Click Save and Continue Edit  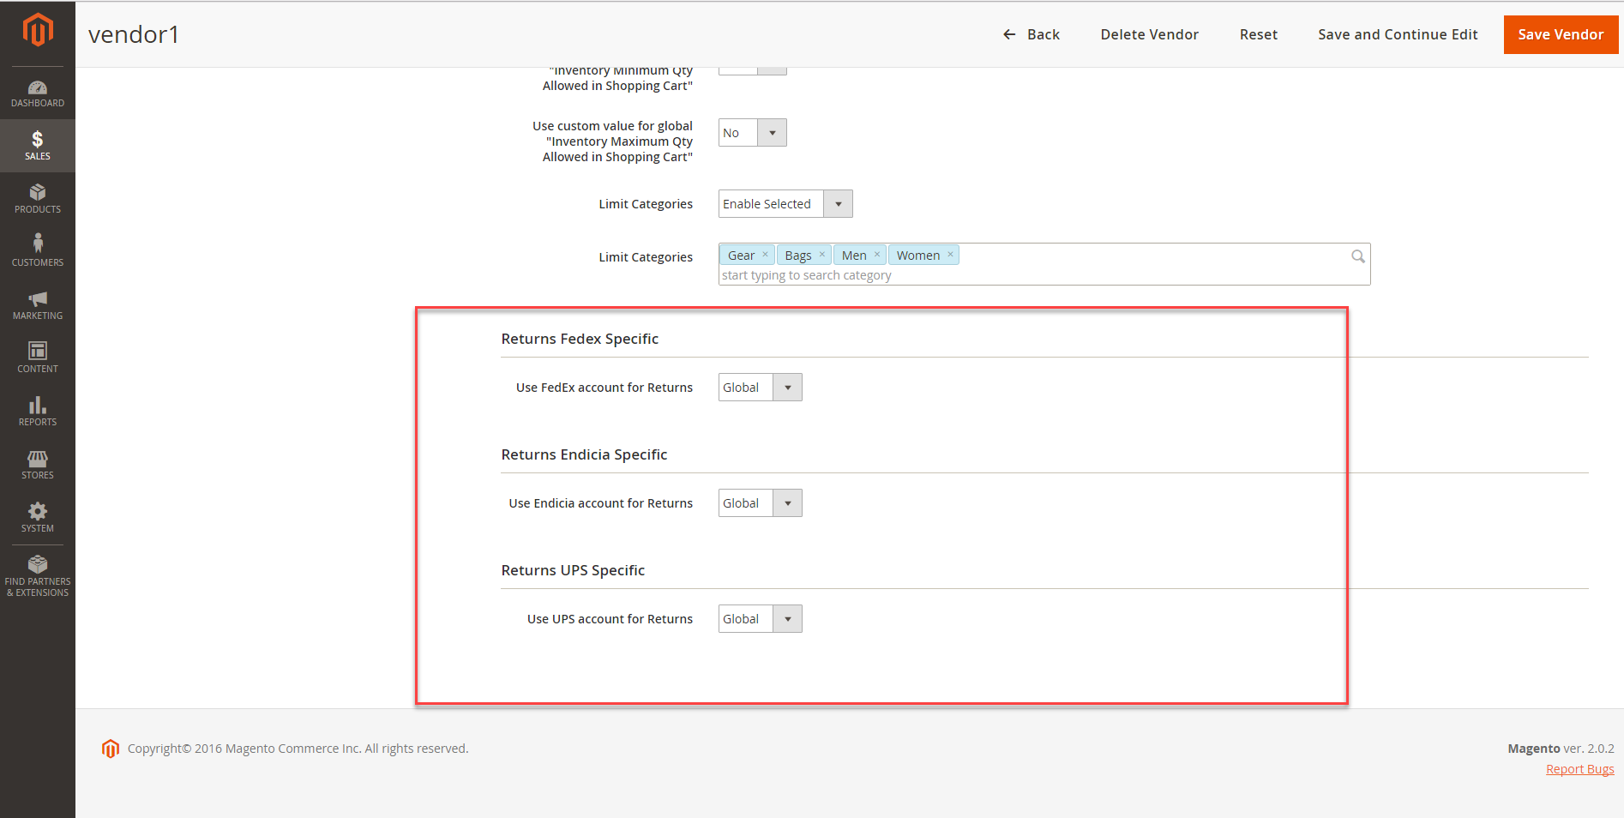[x=1398, y=34]
